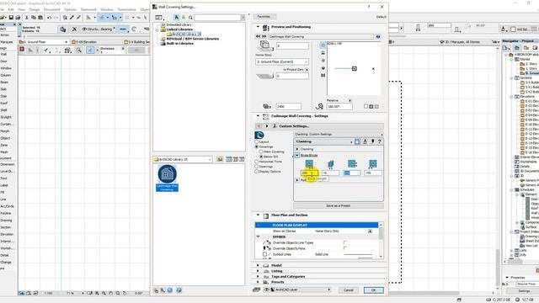Click the folder icon beside ArchiCAD Library 19 dropdown

[220, 159]
